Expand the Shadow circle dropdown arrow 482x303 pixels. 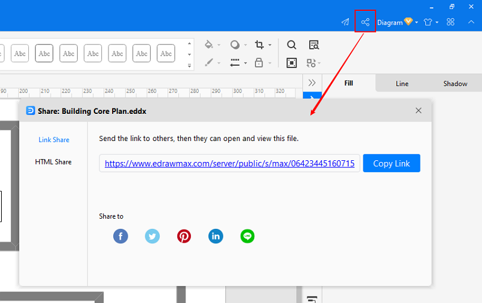click(245, 45)
